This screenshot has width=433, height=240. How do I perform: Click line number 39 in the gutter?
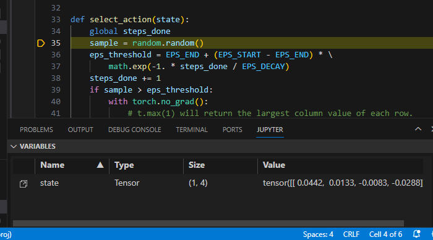tap(56, 90)
